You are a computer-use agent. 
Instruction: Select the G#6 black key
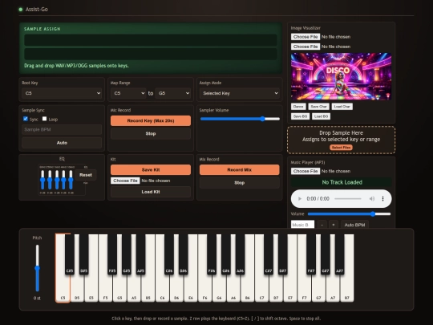(x=226, y=254)
